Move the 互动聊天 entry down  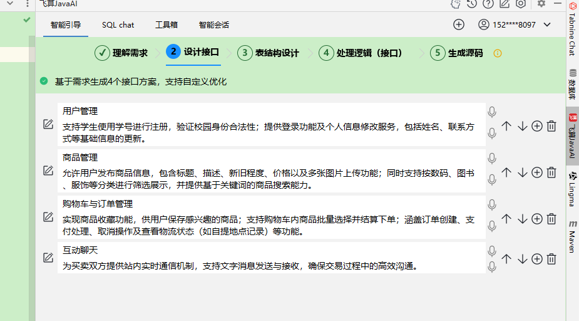point(522,259)
